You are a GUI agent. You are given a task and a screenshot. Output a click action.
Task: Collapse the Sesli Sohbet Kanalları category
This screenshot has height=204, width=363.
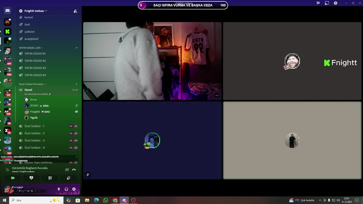(x=33, y=84)
